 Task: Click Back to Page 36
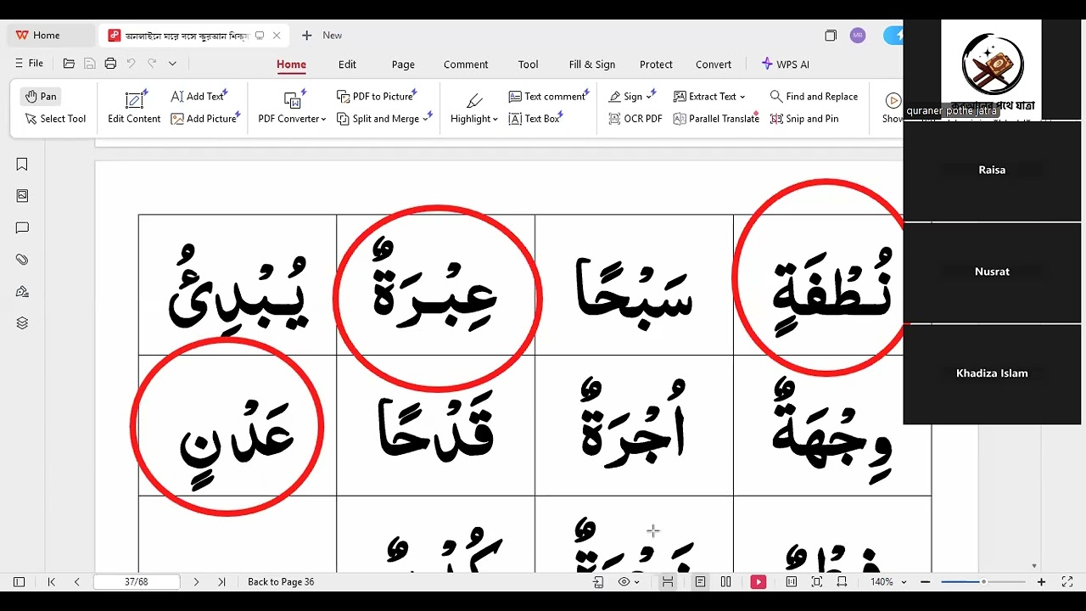281,582
